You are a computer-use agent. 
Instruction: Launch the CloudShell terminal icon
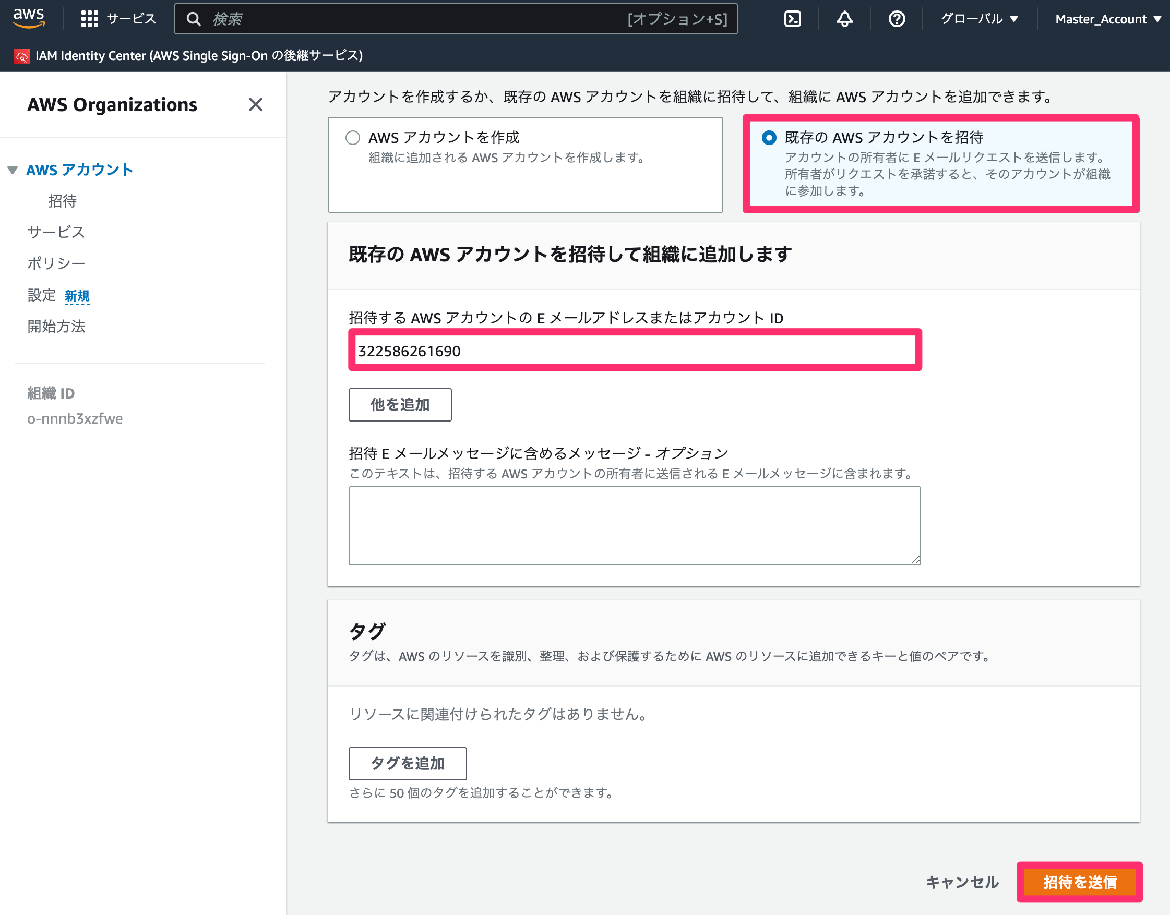792,19
